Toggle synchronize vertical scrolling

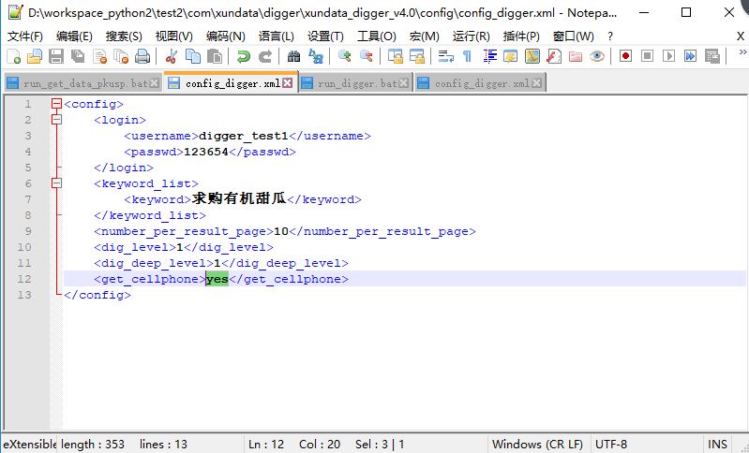(x=395, y=56)
